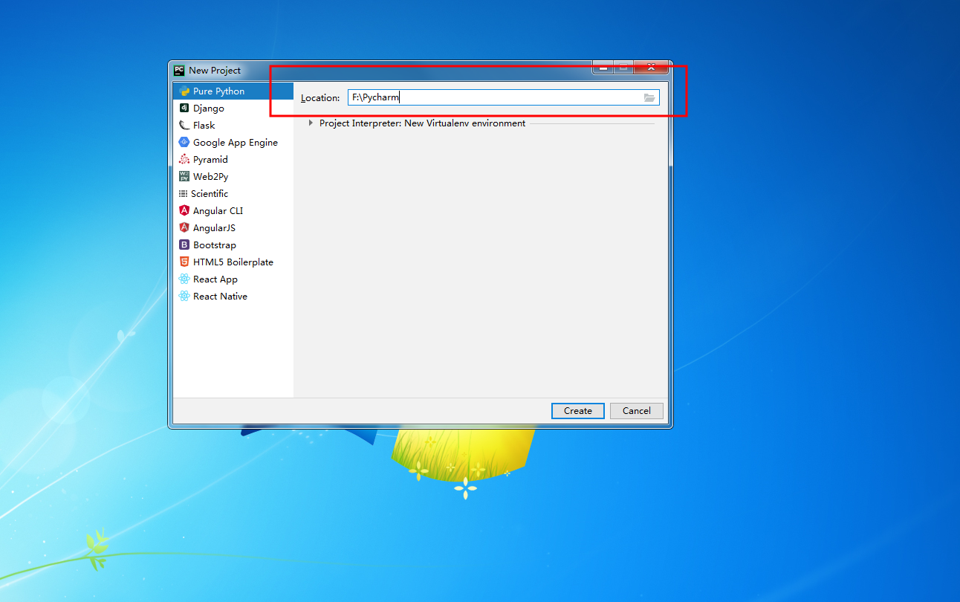Click the HTML5 Boilerplate icon
Screen dimensions: 960x602
184,262
